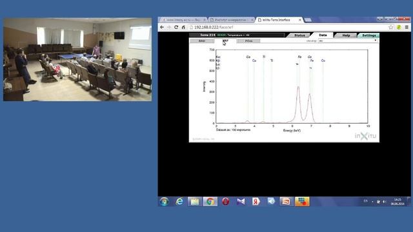Launch Internet Explorer from taskbar

pyautogui.click(x=179, y=202)
